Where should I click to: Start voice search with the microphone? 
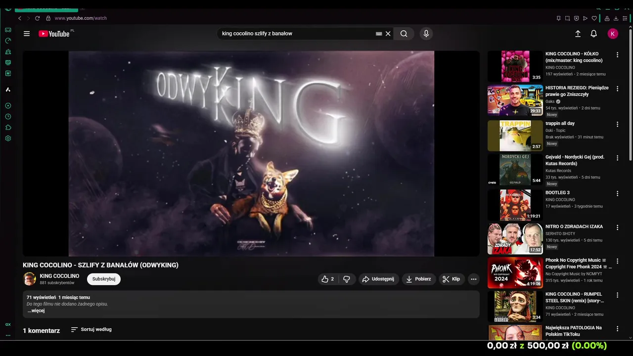point(426,34)
